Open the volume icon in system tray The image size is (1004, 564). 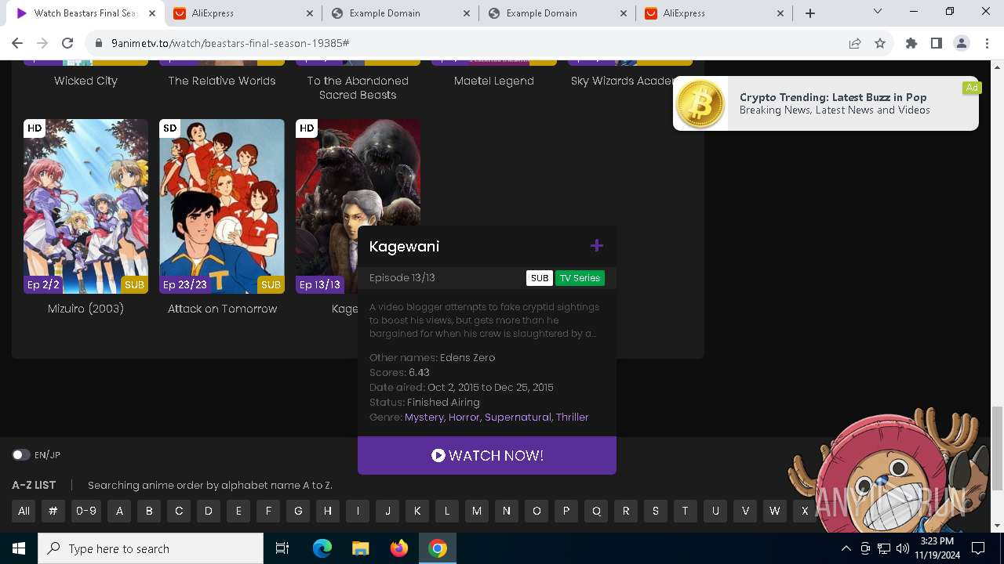902,548
